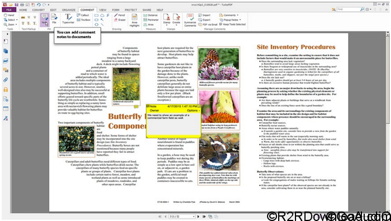Go to previous page arrow

coord(165,217)
